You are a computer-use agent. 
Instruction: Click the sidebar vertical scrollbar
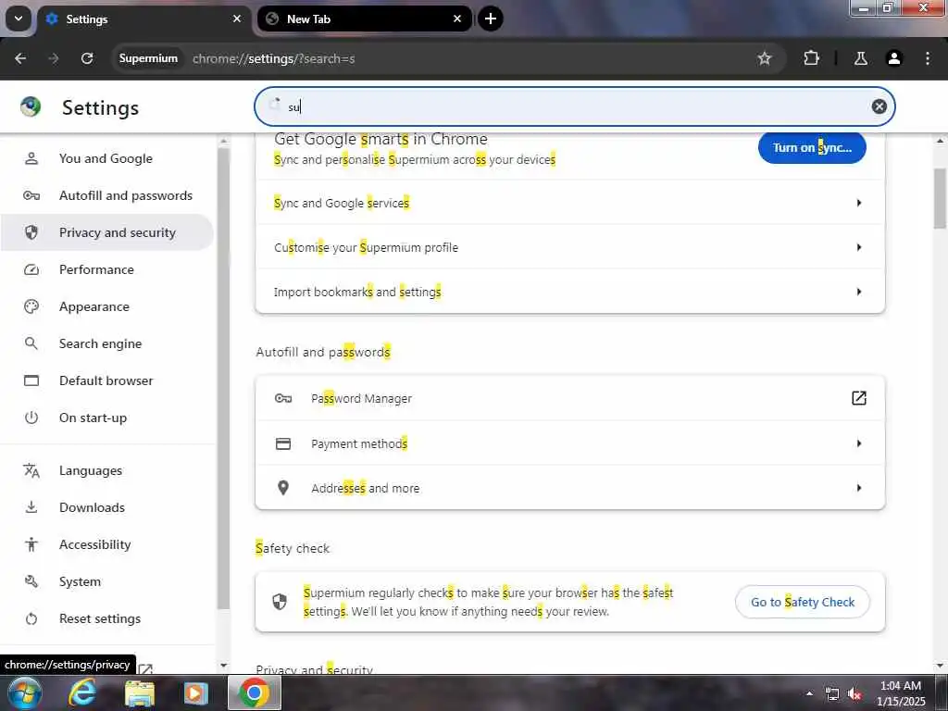224,378
